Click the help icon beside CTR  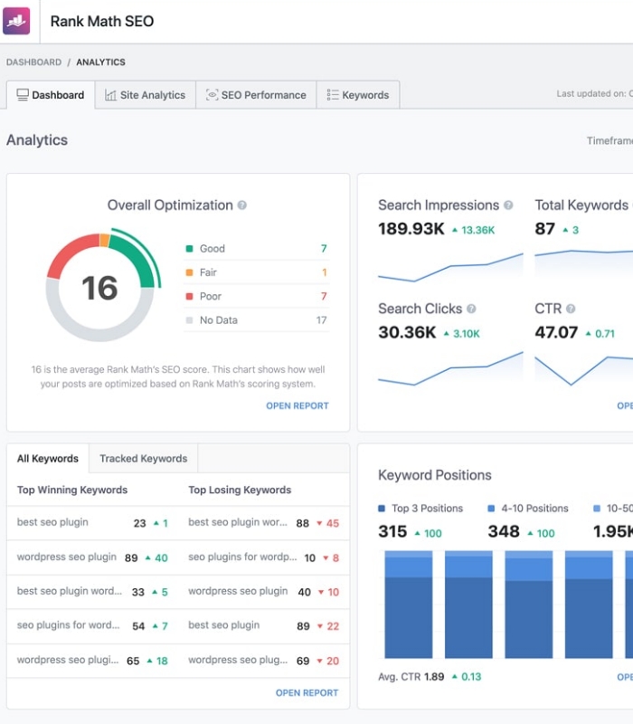[571, 309]
